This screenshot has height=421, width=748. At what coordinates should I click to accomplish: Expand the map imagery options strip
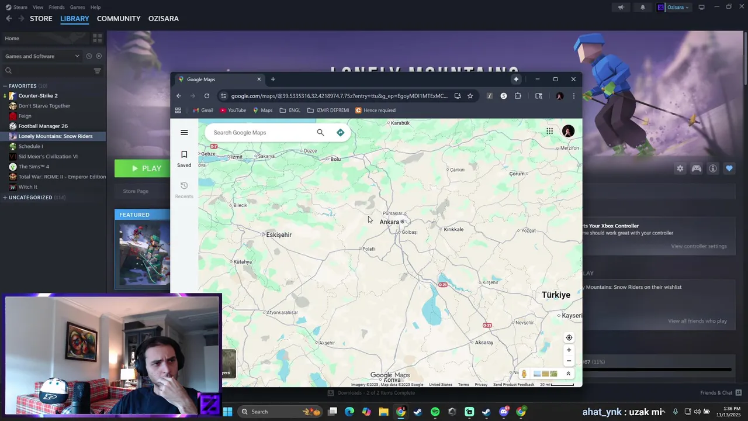pyautogui.click(x=568, y=374)
